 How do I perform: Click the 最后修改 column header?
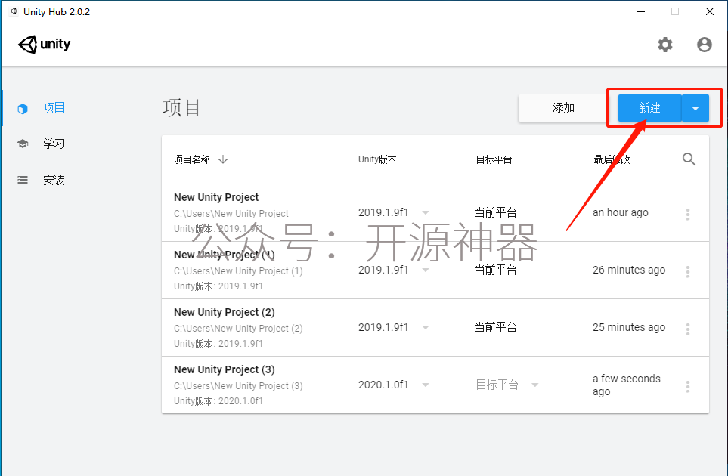612,159
